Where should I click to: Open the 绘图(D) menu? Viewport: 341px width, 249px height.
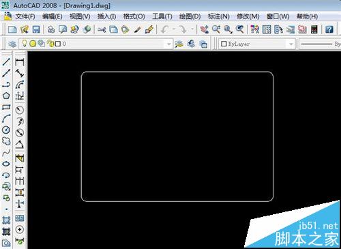190,16
